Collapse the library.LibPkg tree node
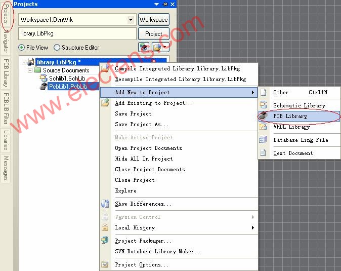 pyautogui.click(x=24, y=62)
